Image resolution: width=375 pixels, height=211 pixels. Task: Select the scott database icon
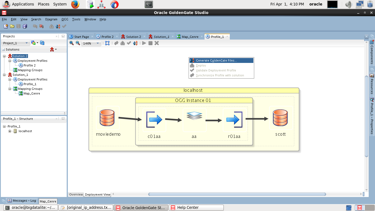280,118
